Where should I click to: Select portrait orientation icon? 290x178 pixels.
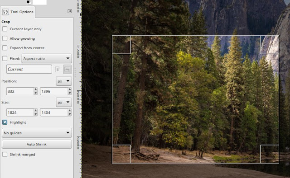point(58,70)
